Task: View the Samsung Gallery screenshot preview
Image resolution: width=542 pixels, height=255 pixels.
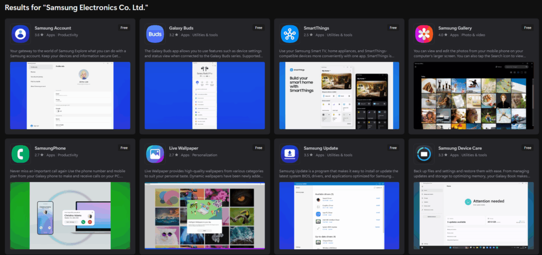Action: tap(474, 96)
